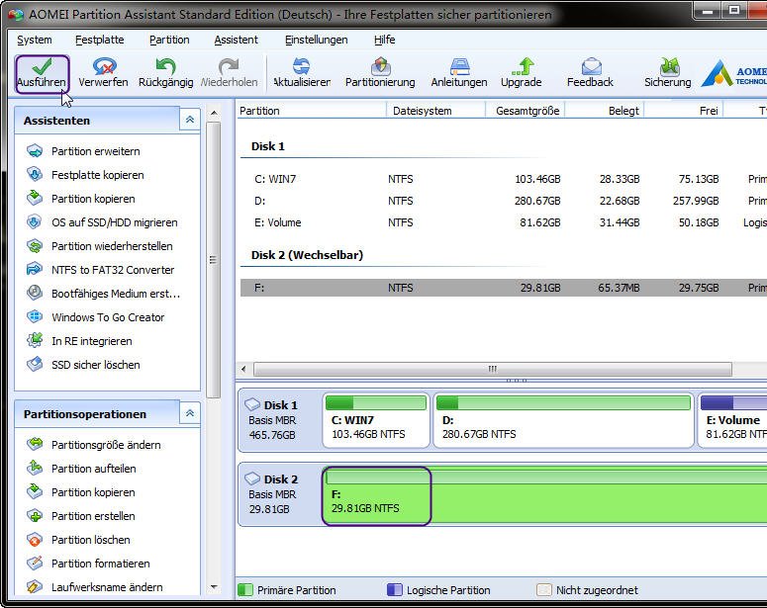Sort by Dateisystem column header
Screen dimensions: 767x608
point(436,111)
